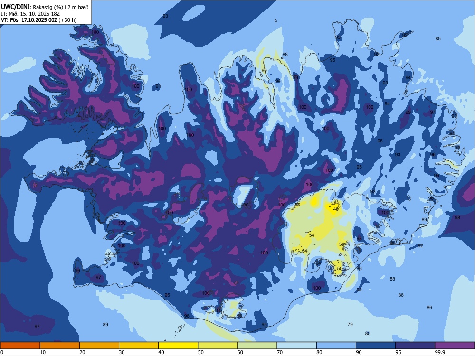Click the dark orange 0–10 legend swatch

pyautogui.click(x=20, y=346)
